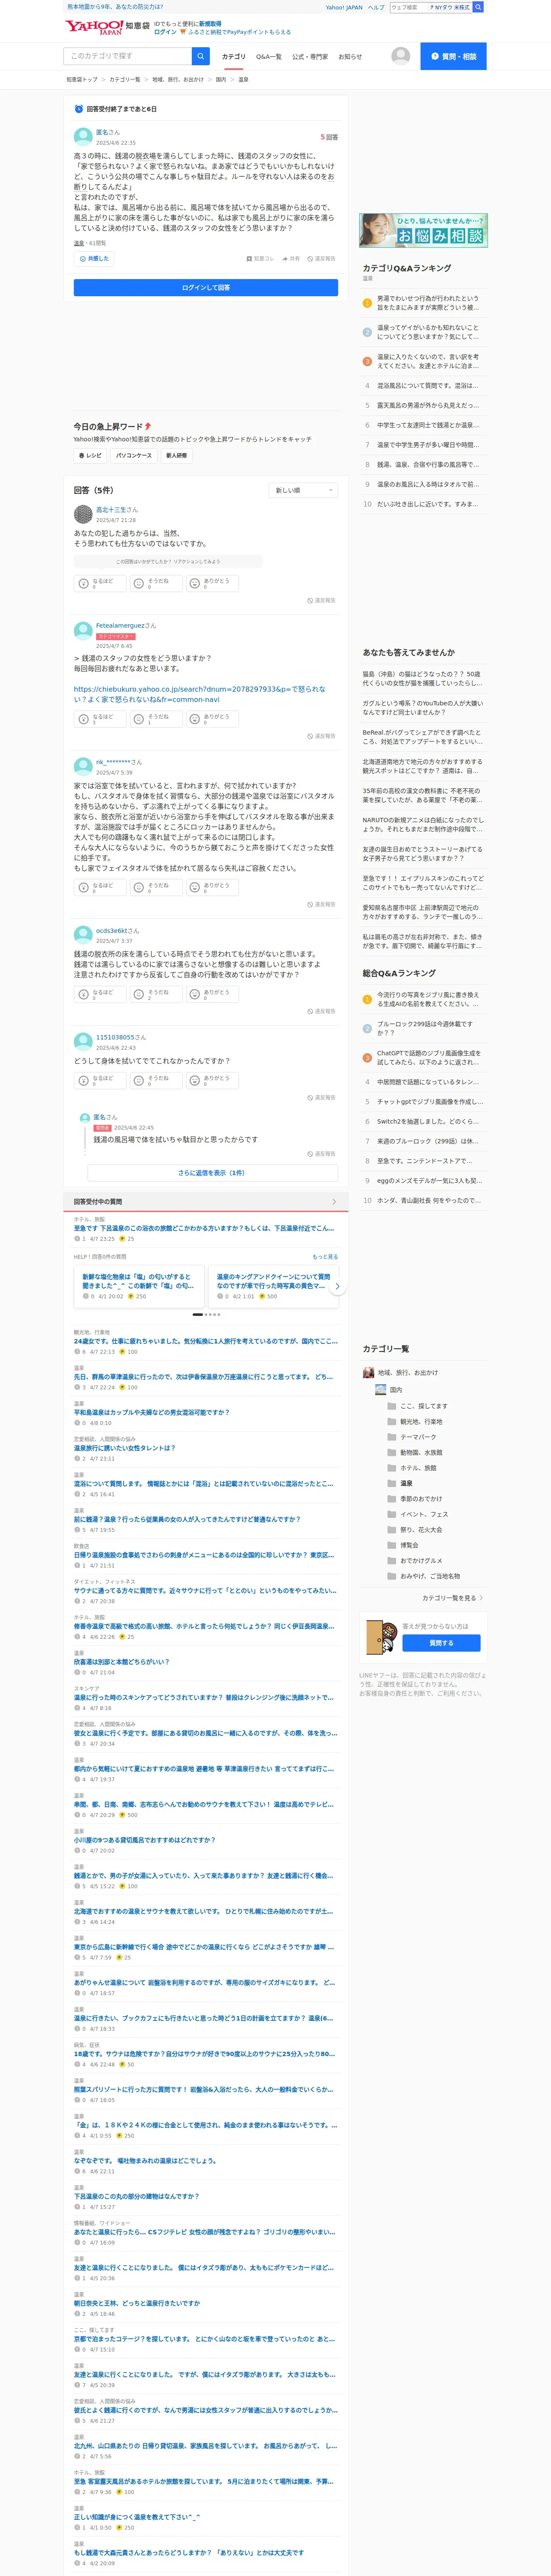Image resolution: width=551 pixels, height=2576 pixels.
Task: Click 知恵袋トップ in the breadcrumb
Action: [82, 79]
